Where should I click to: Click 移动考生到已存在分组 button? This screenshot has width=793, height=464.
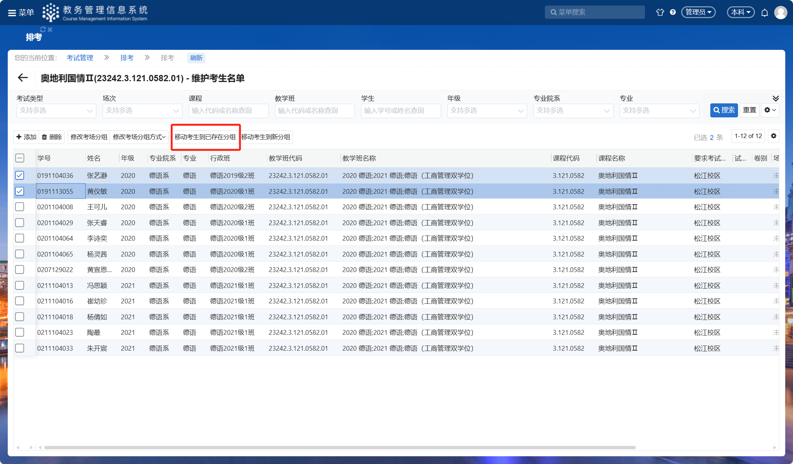(205, 137)
